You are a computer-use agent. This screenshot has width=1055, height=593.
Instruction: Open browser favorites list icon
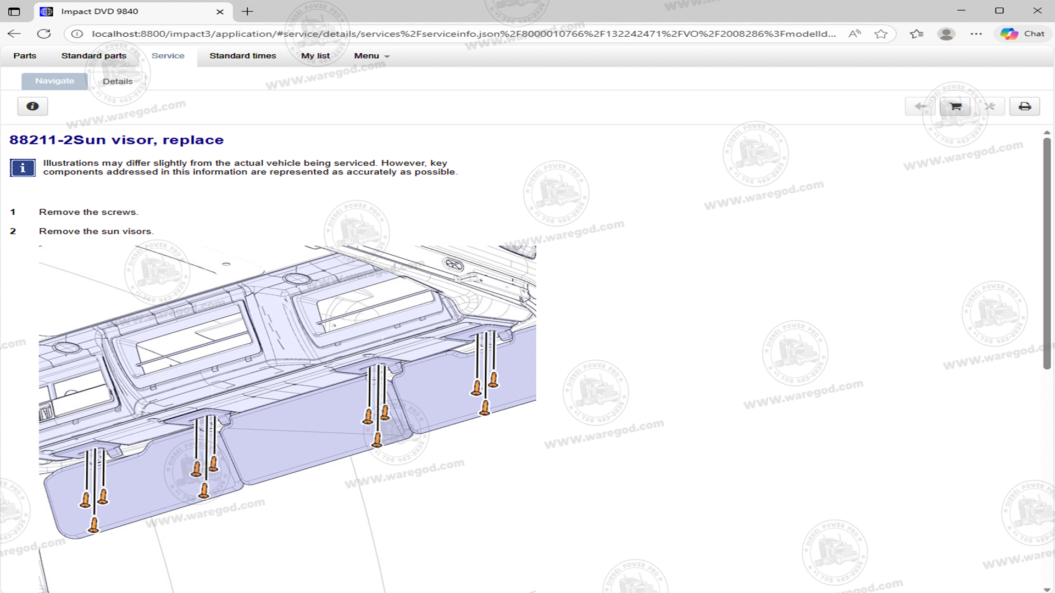click(916, 33)
